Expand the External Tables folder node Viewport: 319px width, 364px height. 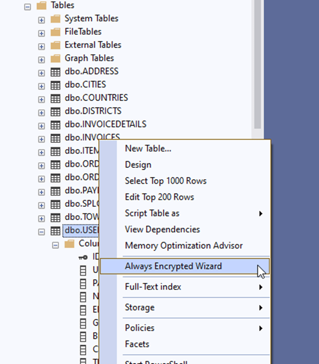(41, 45)
